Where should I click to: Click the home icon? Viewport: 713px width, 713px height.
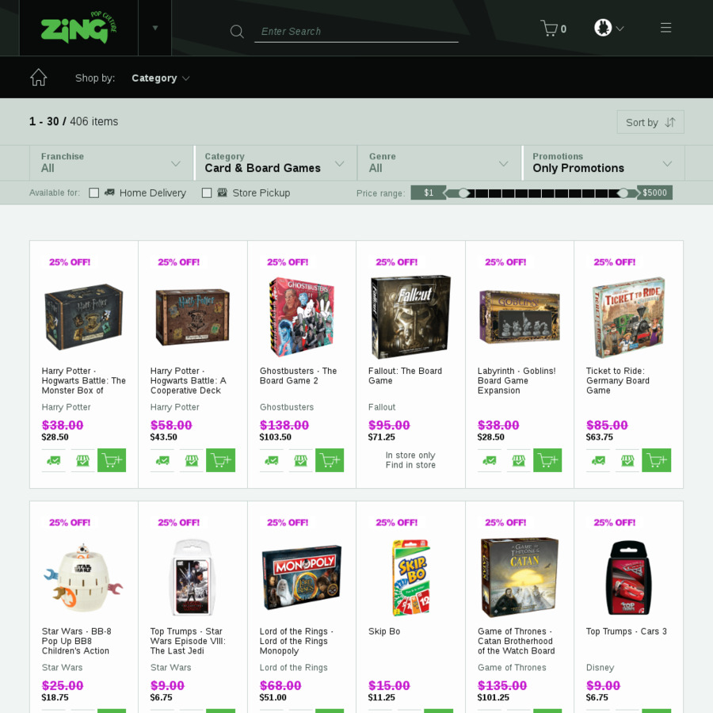pos(39,78)
